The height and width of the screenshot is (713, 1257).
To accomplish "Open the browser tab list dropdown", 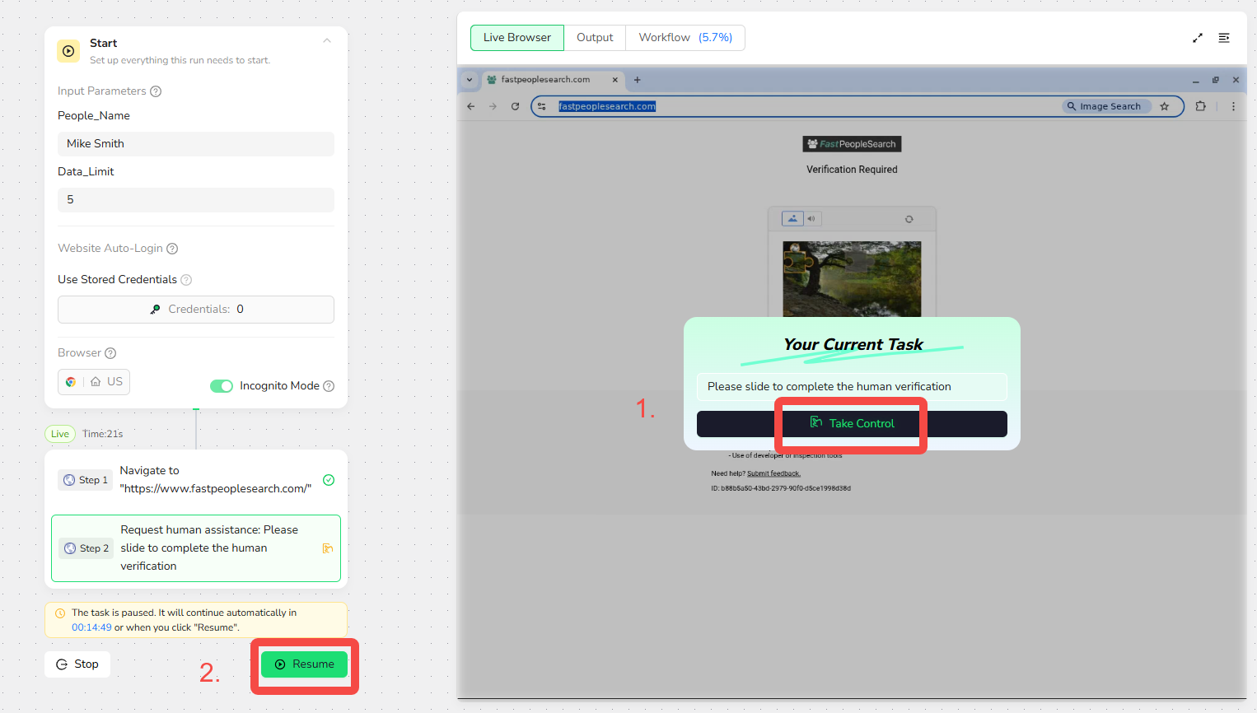I will (470, 80).
